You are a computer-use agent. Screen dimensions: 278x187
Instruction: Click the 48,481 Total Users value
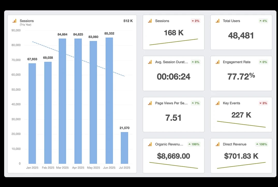click(x=241, y=36)
